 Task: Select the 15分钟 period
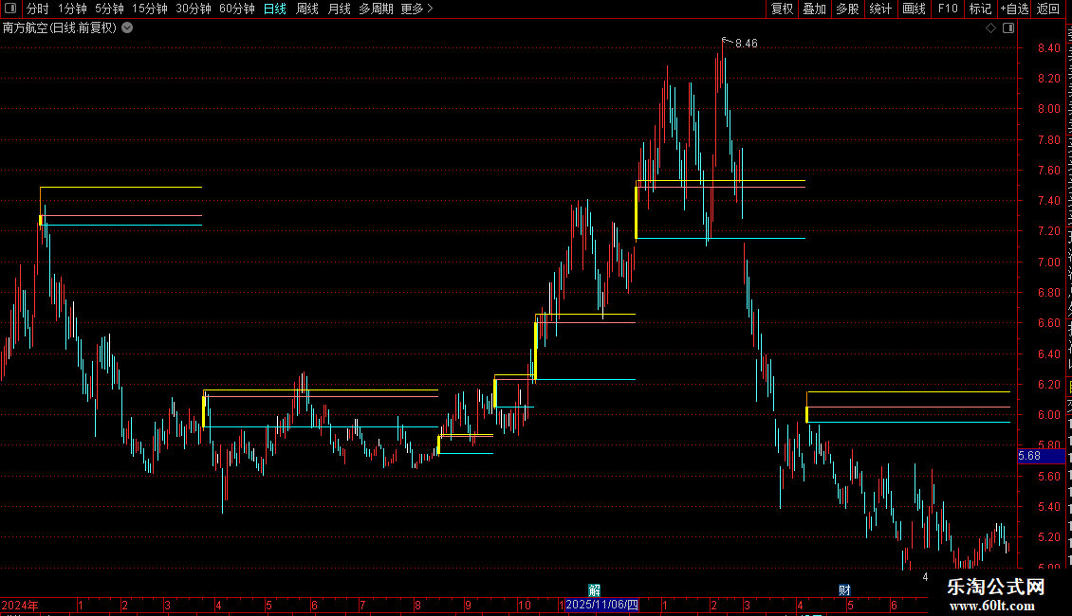[149, 9]
